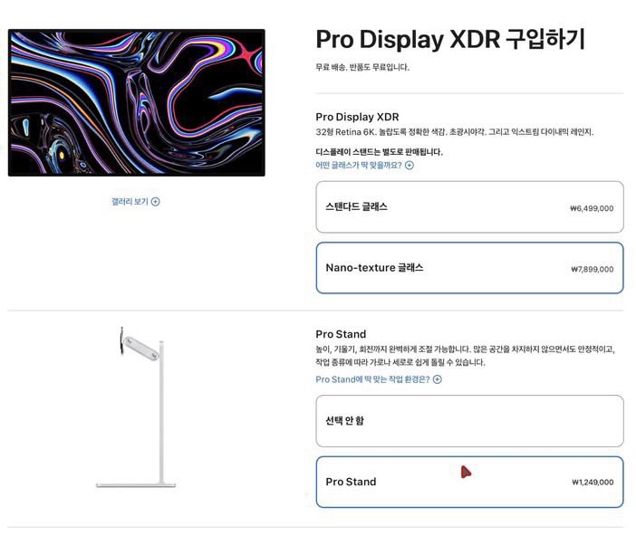The height and width of the screenshot is (536, 636).
Task: Select the 스탠다드 글래스 option
Action: click(x=469, y=207)
